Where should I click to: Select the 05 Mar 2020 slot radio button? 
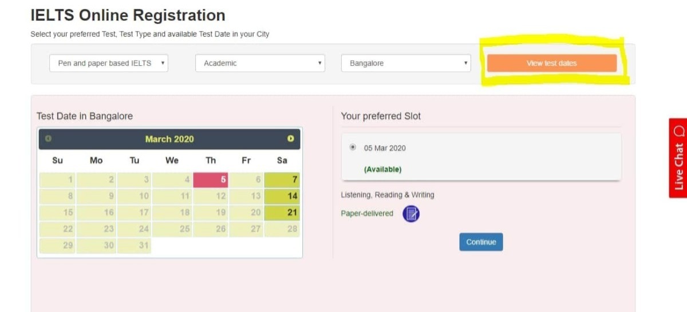click(353, 147)
